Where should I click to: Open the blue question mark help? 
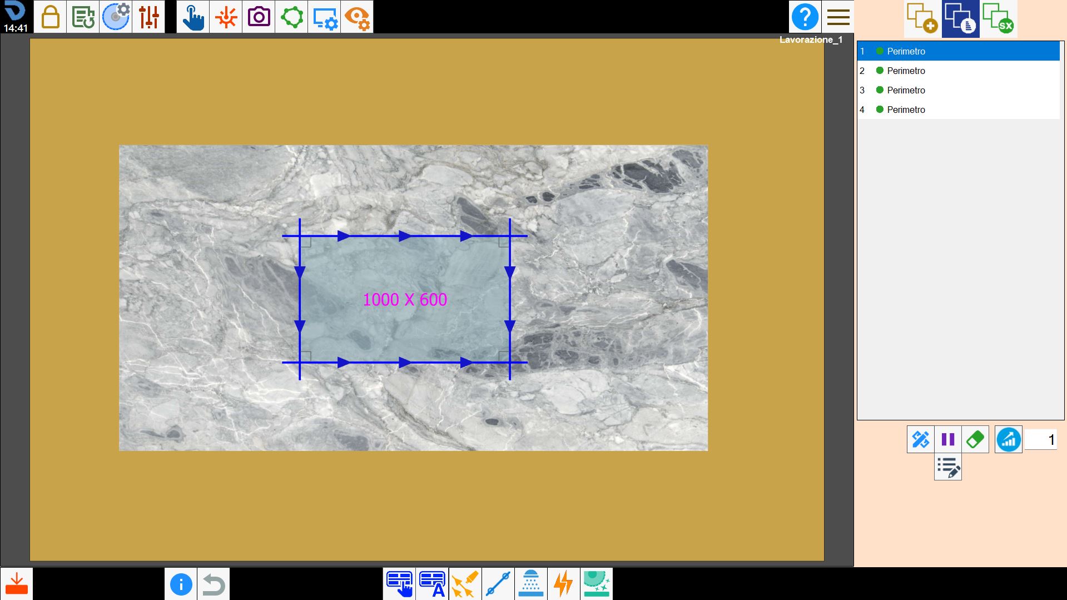(x=805, y=17)
